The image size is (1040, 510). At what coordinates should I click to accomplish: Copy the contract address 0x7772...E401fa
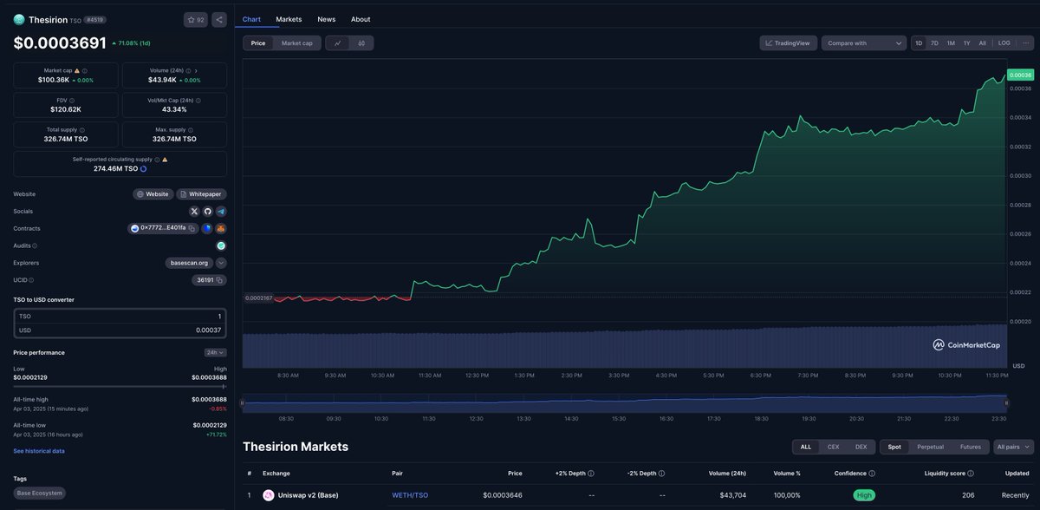[192, 228]
